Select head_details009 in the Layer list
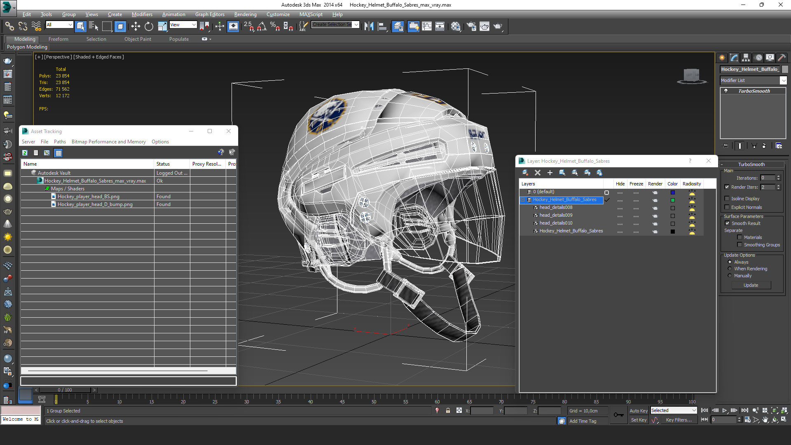The image size is (791, 445). 556,215
